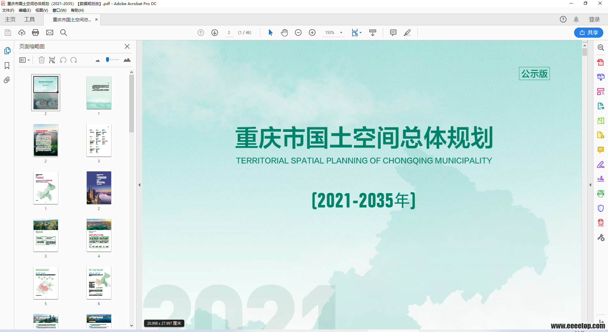Delete selected pages with trash icon
Viewport: 608px width, 332px height.
(x=41, y=60)
